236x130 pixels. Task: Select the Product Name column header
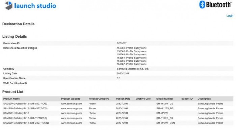tap(11, 99)
